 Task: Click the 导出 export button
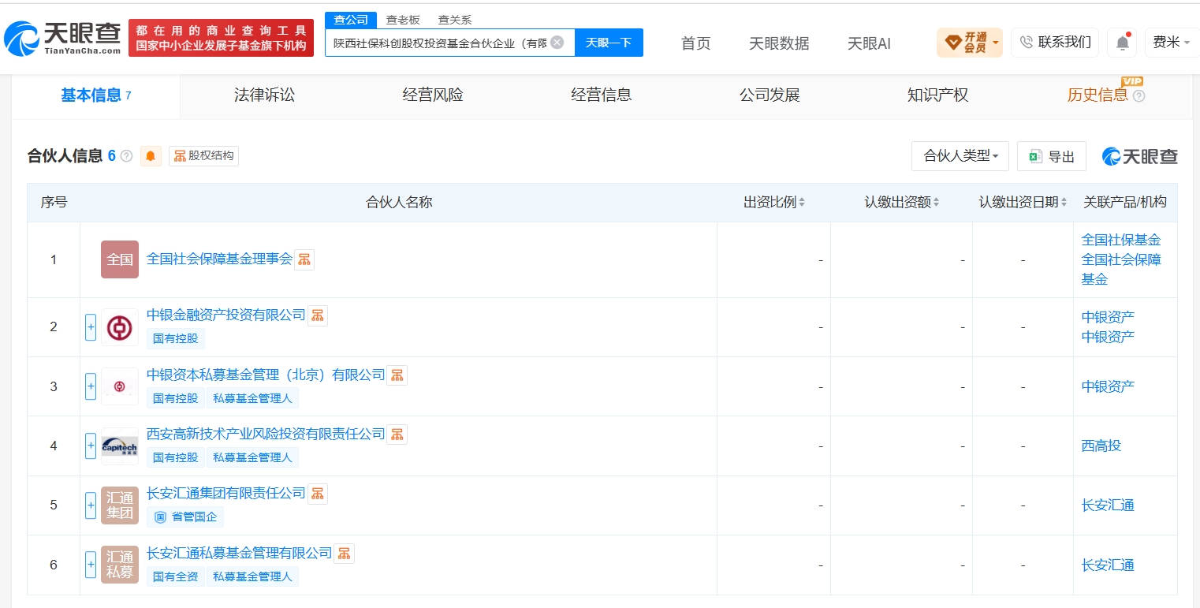point(1052,156)
